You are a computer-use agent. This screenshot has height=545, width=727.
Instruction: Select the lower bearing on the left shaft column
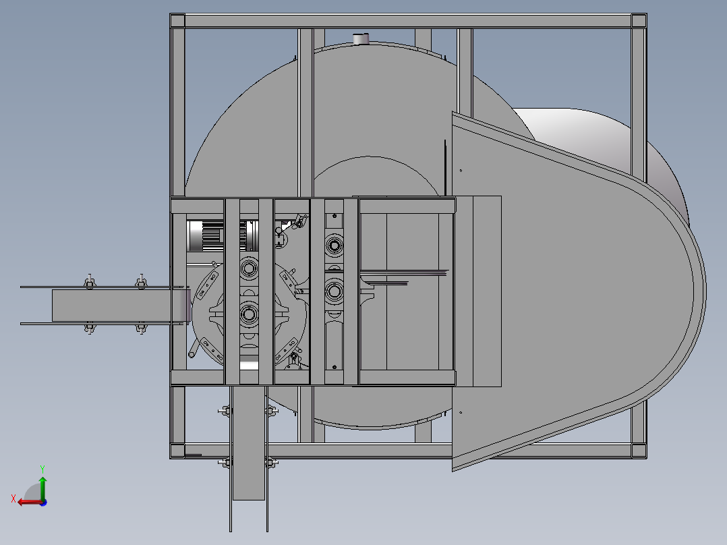249,314
